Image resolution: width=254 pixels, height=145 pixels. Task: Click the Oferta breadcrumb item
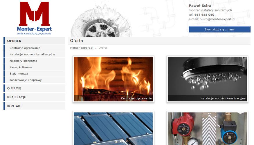[x=103, y=48]
